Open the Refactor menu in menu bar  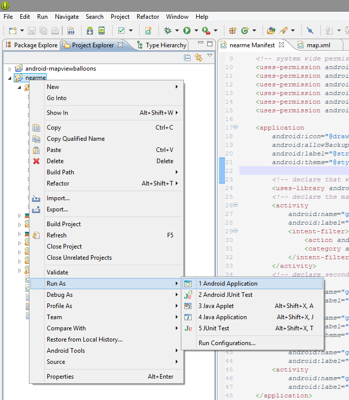148,17
